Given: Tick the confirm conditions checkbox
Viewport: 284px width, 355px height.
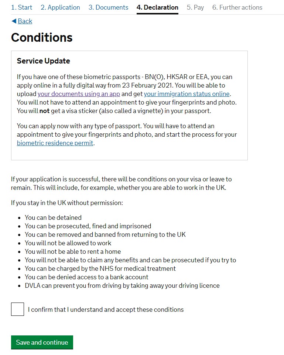Looking at the screenshot, I should 17,309.
